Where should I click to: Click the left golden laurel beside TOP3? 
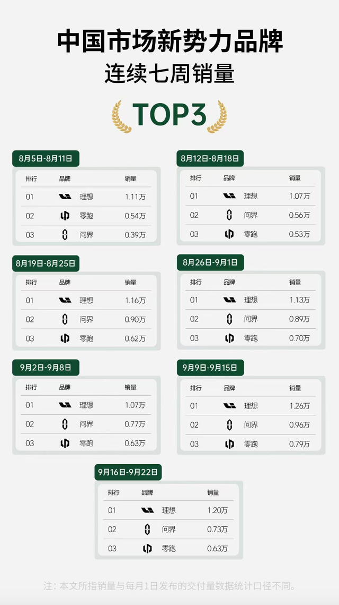[122, 117]
